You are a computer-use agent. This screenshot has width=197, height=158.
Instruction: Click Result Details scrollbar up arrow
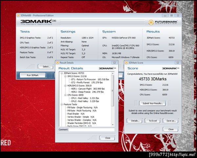point(113,73)
